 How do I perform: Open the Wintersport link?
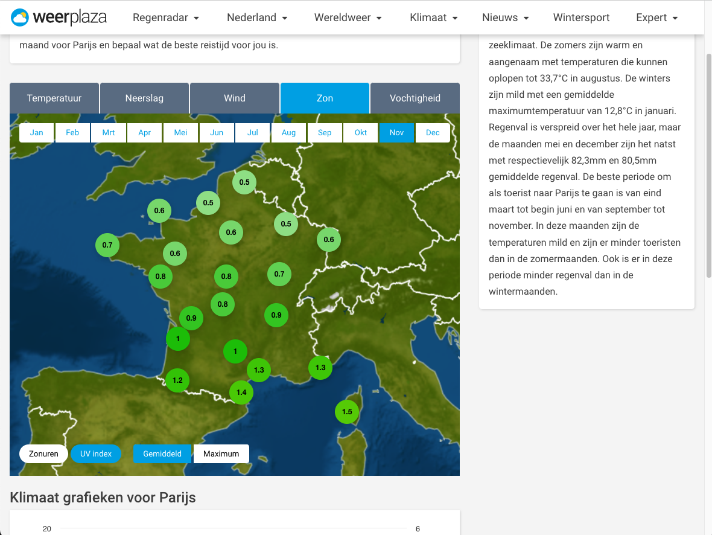pyautogui.click(x=581, y=18)
